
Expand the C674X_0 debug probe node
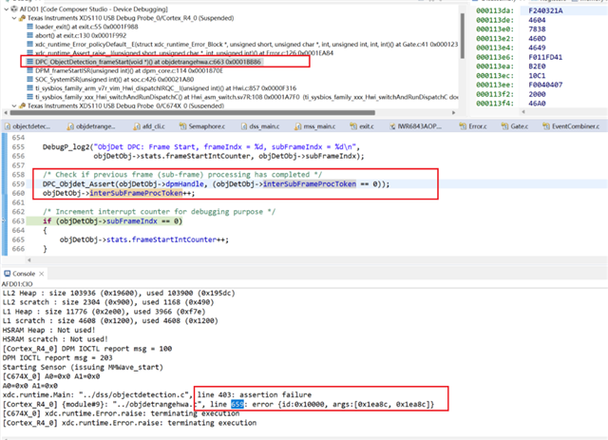coord(14,105)
